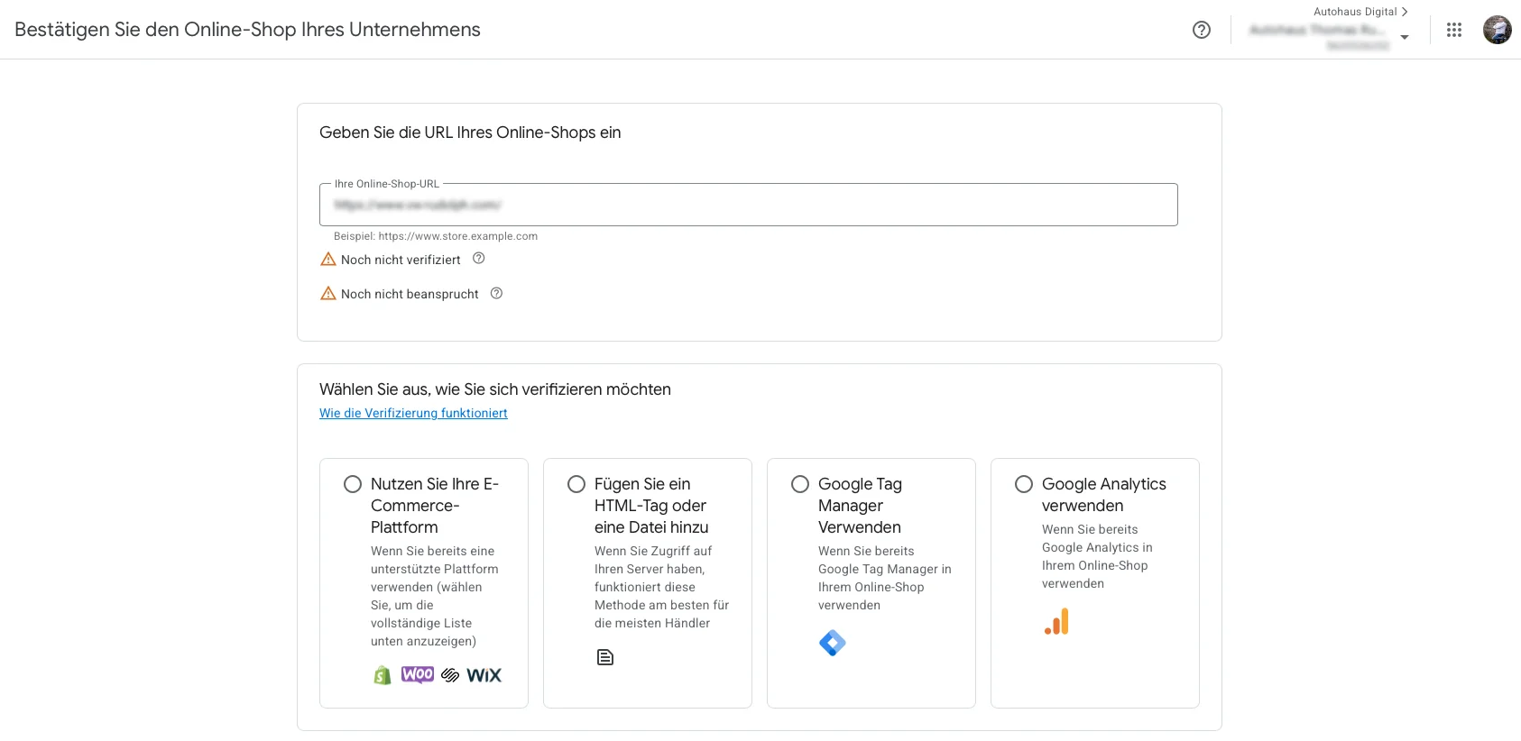Image resolution: width=1521 pixels, height=741 pixels.
Task: Click into the Online-Shop-URL input field
Action: 748,205
